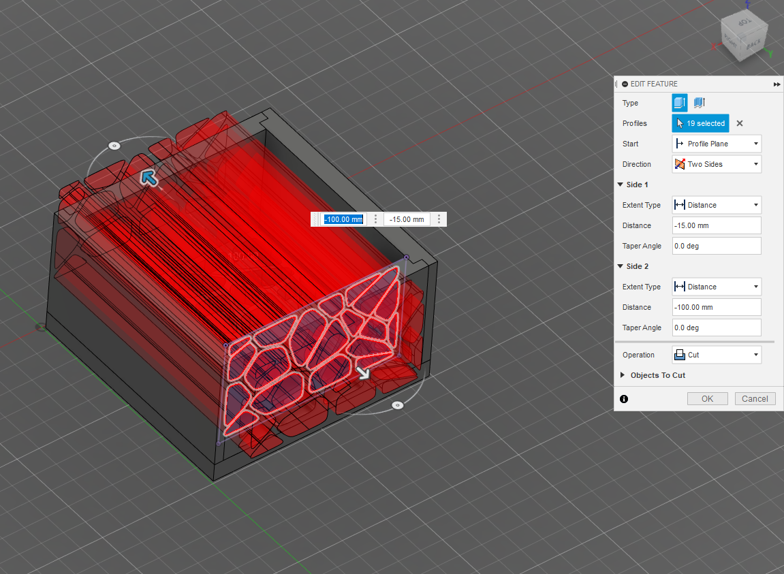Viewport: 784px width, 574px height.
Task: Click the minus icon on the Edit Feature header
Action: (625, 84)
